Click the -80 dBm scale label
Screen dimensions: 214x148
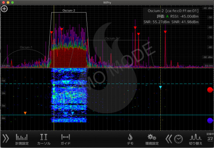pyautogui.click(x=210, y=47)
